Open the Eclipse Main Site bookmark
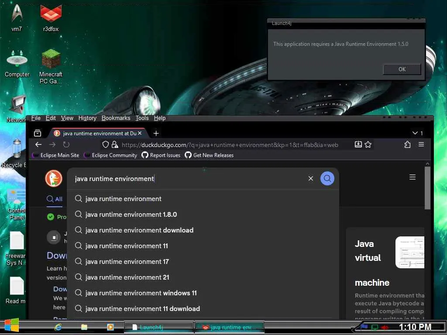 [56, 155]
